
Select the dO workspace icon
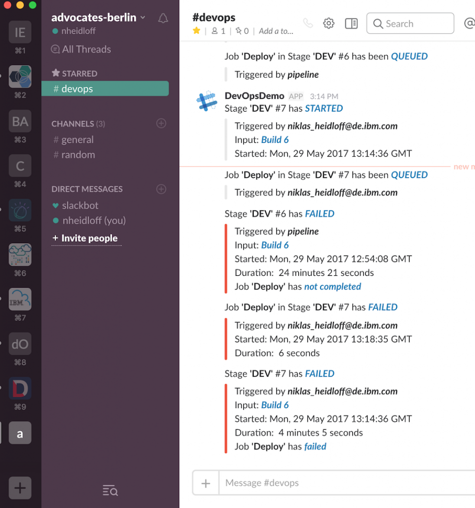coord(20,344)
